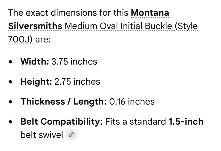This screenshot has width=221, height=151.
Task: Click the 2.75 inches height value
Action: pos(77,81)
